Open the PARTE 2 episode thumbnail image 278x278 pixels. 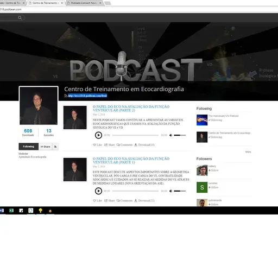point(75,117)
